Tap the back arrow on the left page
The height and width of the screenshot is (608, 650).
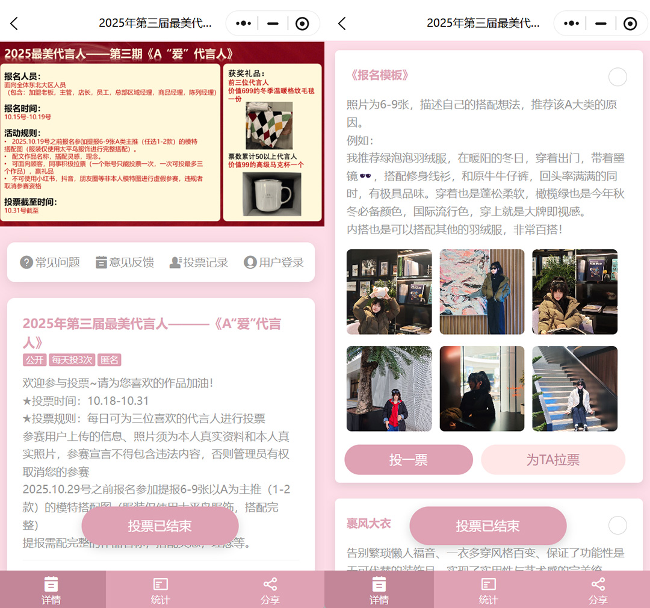click(13, 23)
